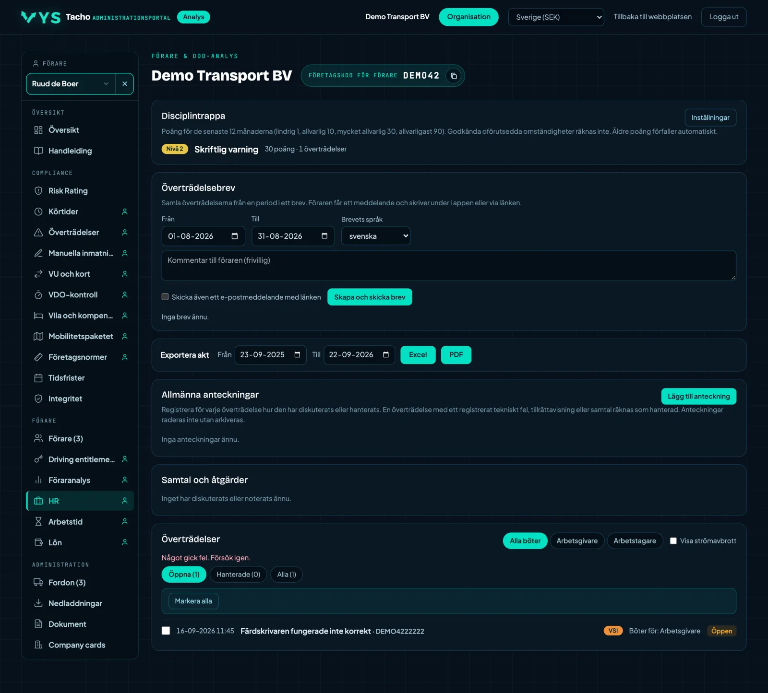The height and width of the screenshot is (693, 768).
Task: Tick the checkbox for the 16-09-2026 violation
Action: (166, 631)
